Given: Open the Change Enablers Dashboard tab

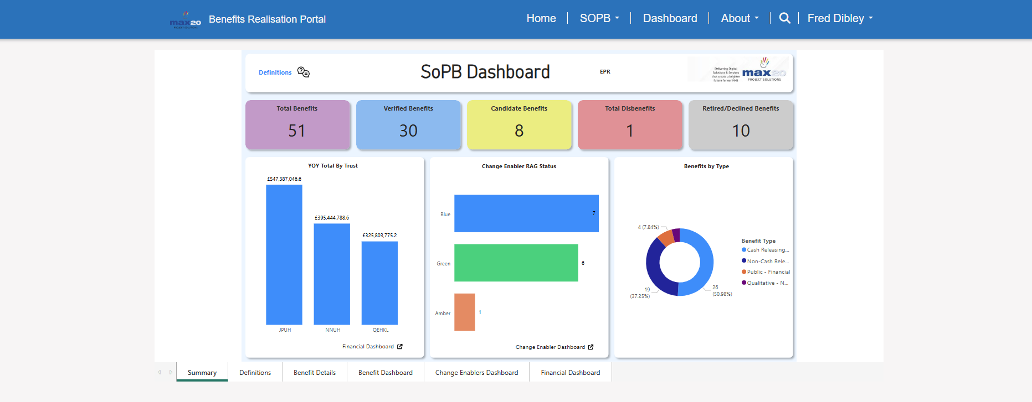Looking at the screenshot, I should 476,373.
